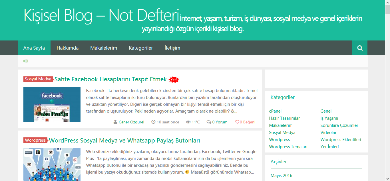
Task: Click the heart icon for '0 Beğeni'
Action: tap(237, 122)
